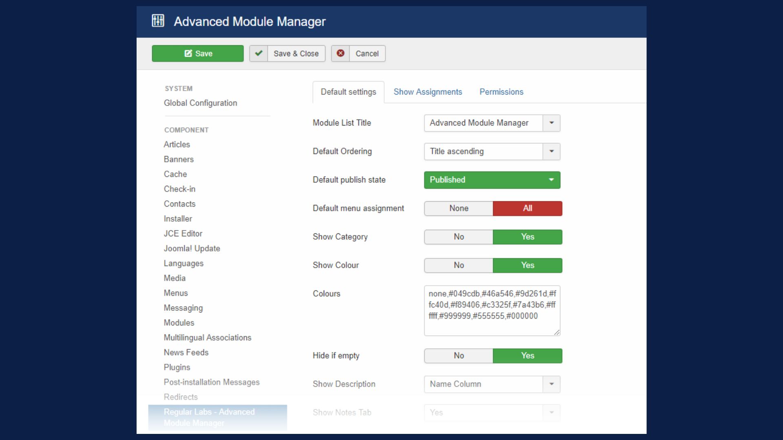The image size is (783, 440).
Task: Expand the Default Ordering dropdown arrow
Action: (x=551, y=152)
